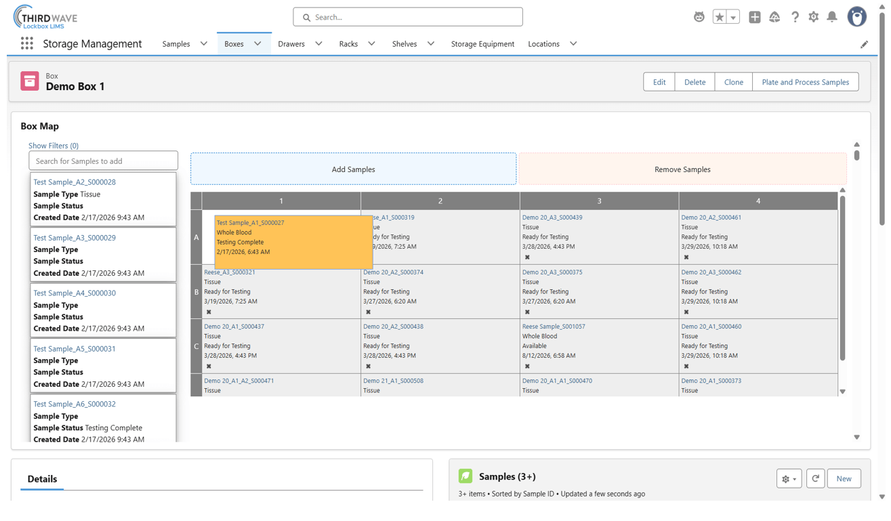Click Show Filters (0) link
Image resolution: width=891 pixels, height=521 pixels.
(x=54, y=146)
